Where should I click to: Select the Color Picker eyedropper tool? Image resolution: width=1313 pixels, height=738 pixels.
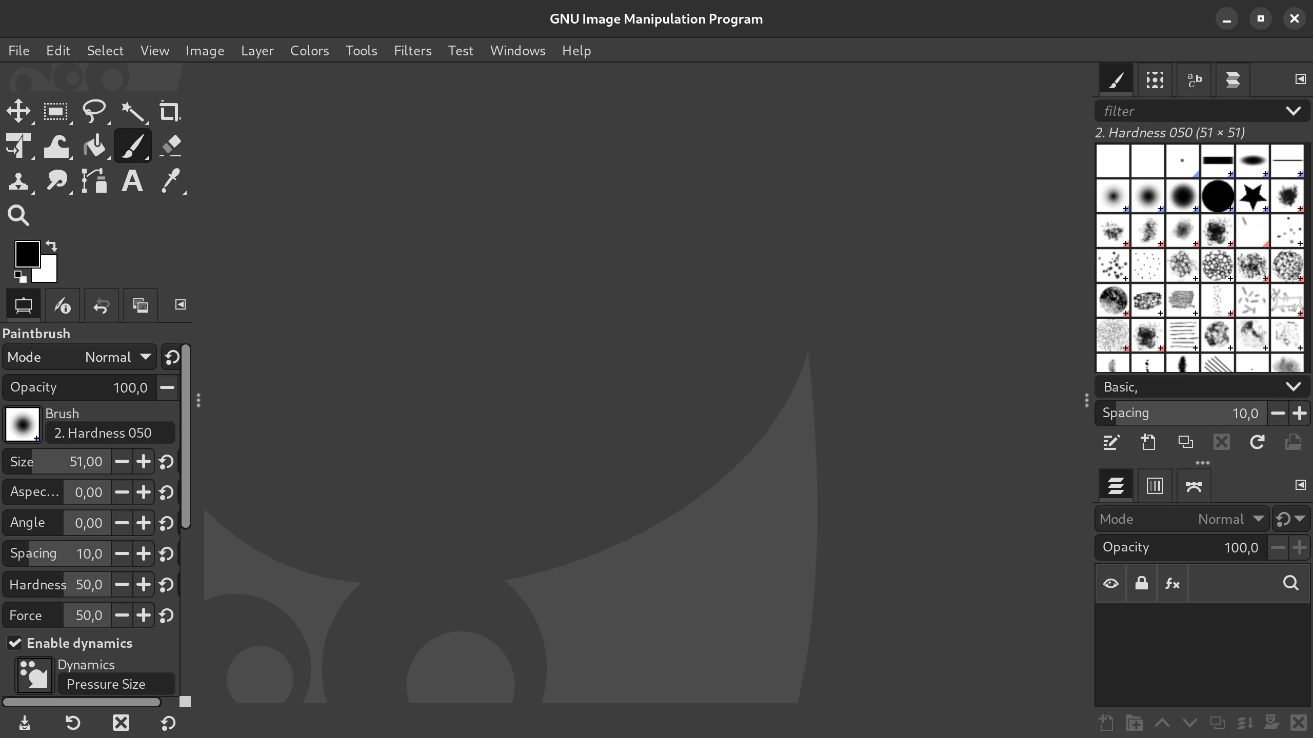[170, 181]
